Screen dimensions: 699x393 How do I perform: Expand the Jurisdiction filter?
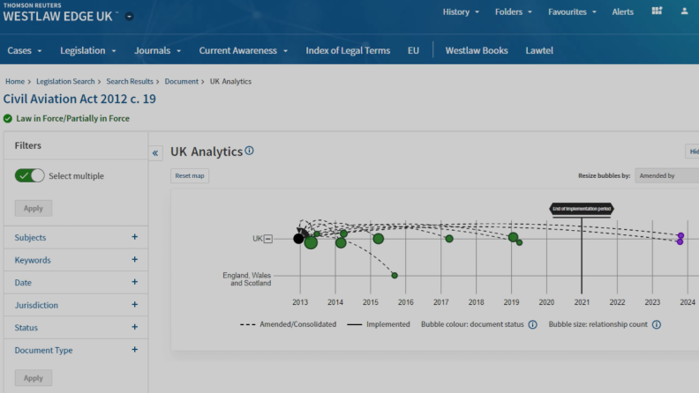pos(134,305)
